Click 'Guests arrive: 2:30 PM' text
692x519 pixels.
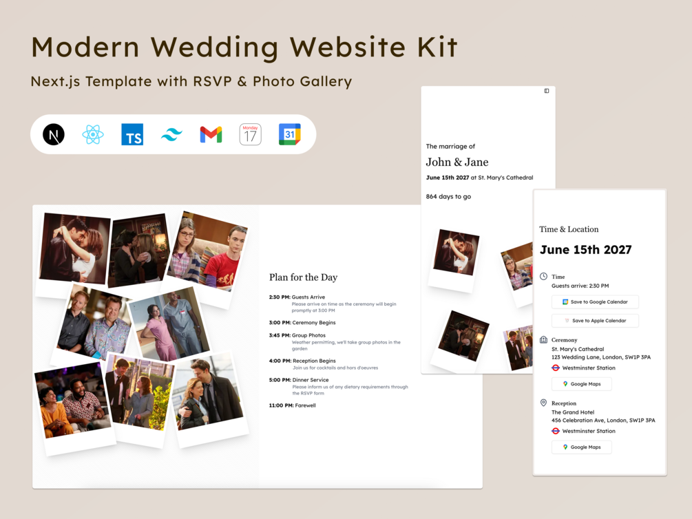[580, 286]
